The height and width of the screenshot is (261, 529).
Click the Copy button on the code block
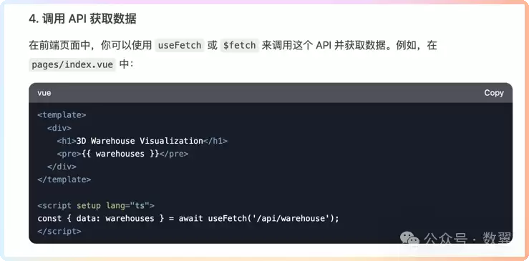pyautogui.click(x=494, y=93)
